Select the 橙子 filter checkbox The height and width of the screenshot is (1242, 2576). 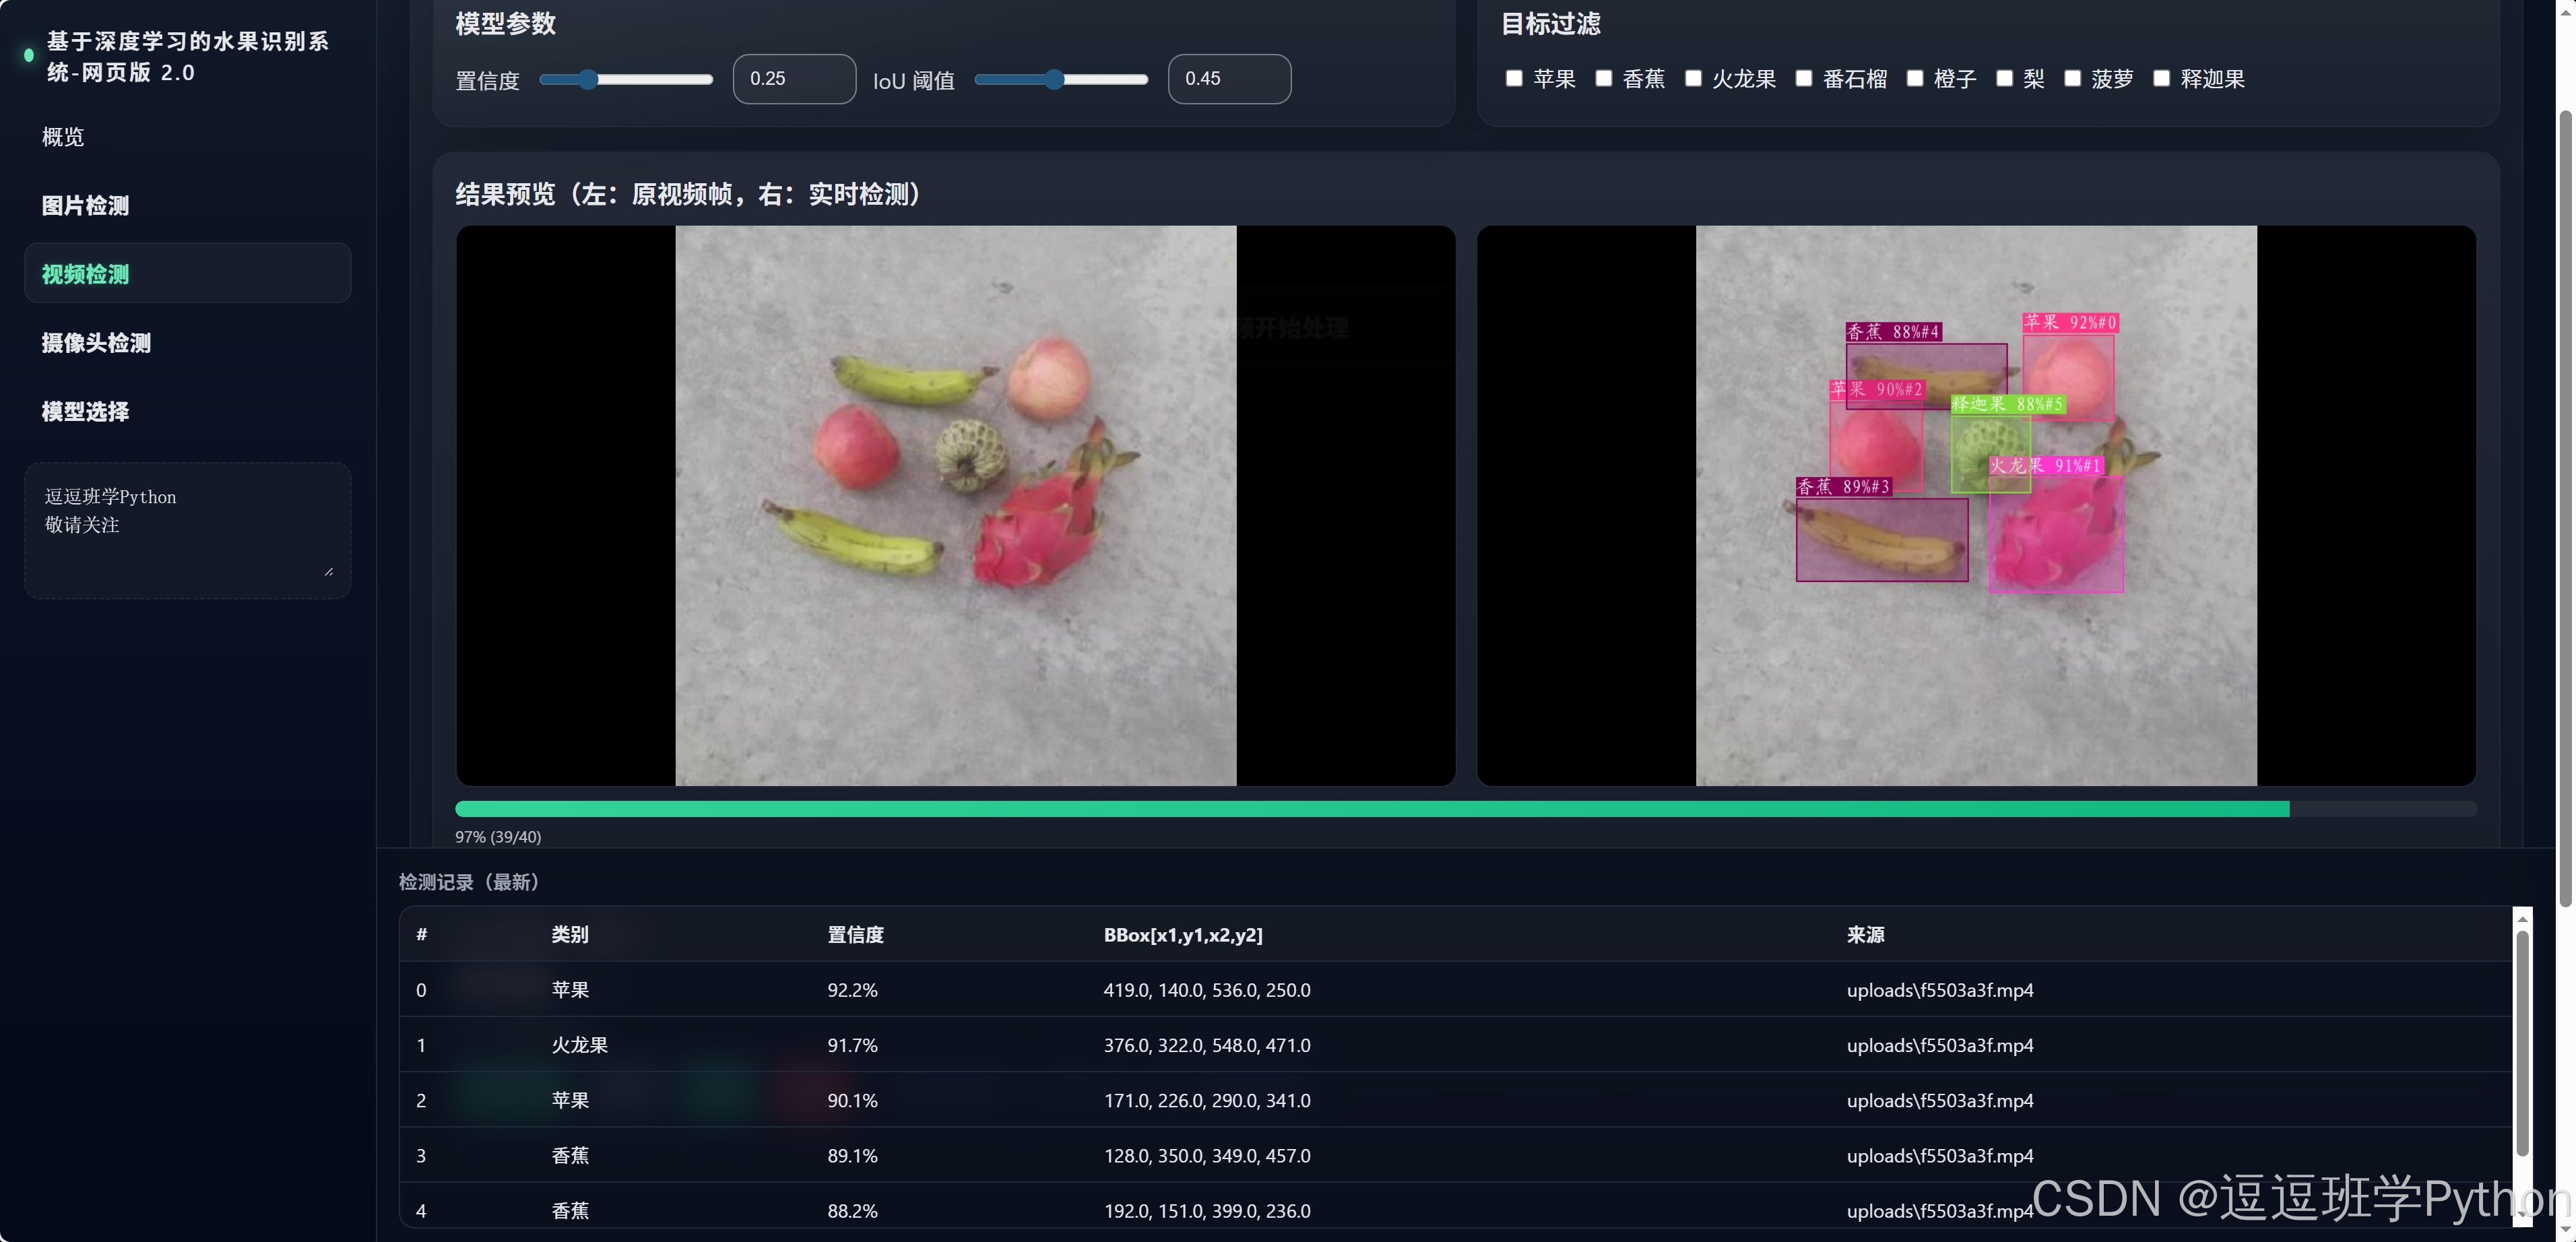click(x=1915, y=78)
